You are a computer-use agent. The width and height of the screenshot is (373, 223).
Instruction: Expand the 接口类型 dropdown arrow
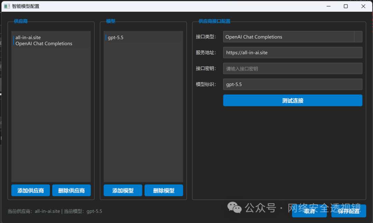click(x=358, y=37)
